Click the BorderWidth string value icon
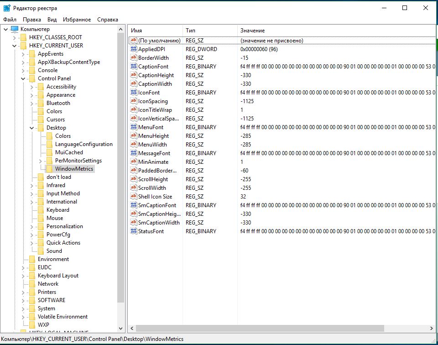 [134, 58]
